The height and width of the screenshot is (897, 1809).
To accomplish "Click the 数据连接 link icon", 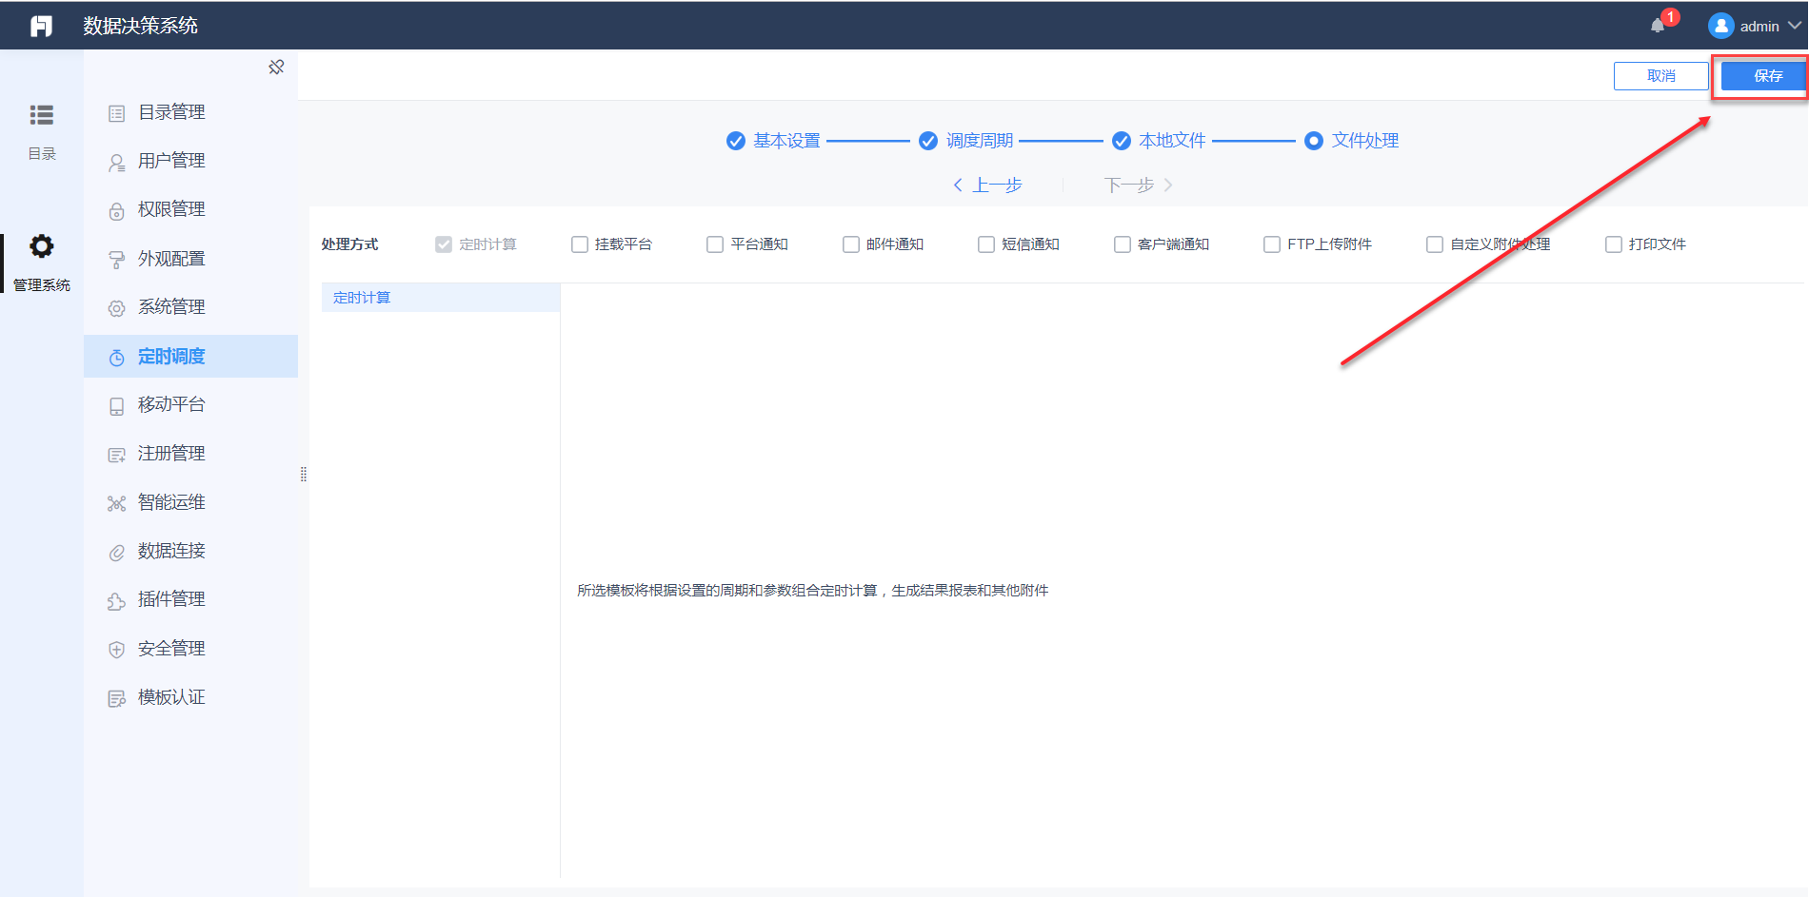I will [116, 553].
